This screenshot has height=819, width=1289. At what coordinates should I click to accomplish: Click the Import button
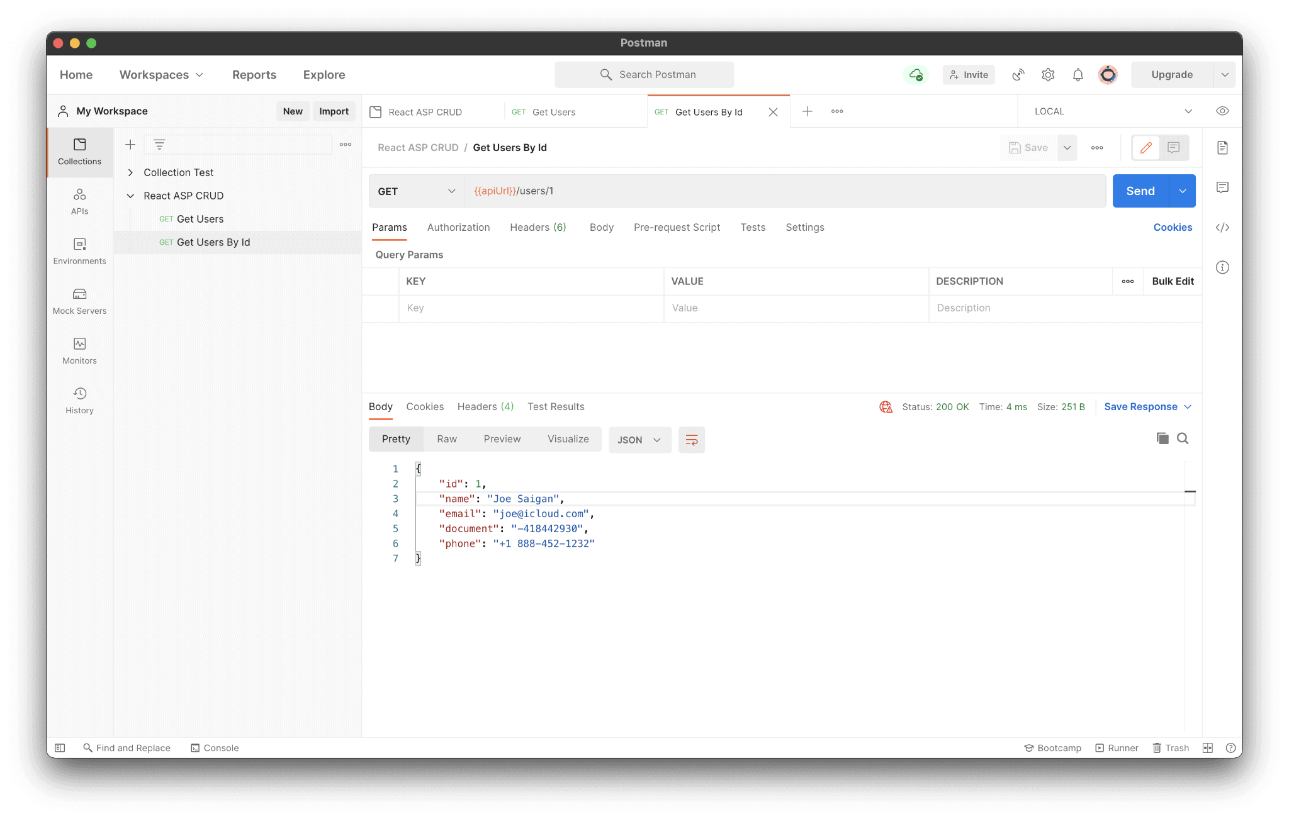(334, 111)
